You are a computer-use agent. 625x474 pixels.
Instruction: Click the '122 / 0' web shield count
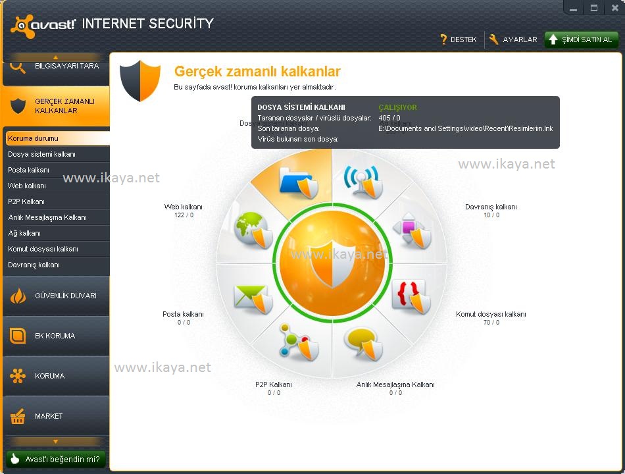[184, 215]
